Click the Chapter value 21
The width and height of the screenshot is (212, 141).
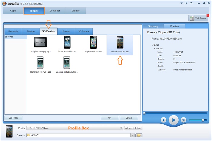[x=174, y=59]
